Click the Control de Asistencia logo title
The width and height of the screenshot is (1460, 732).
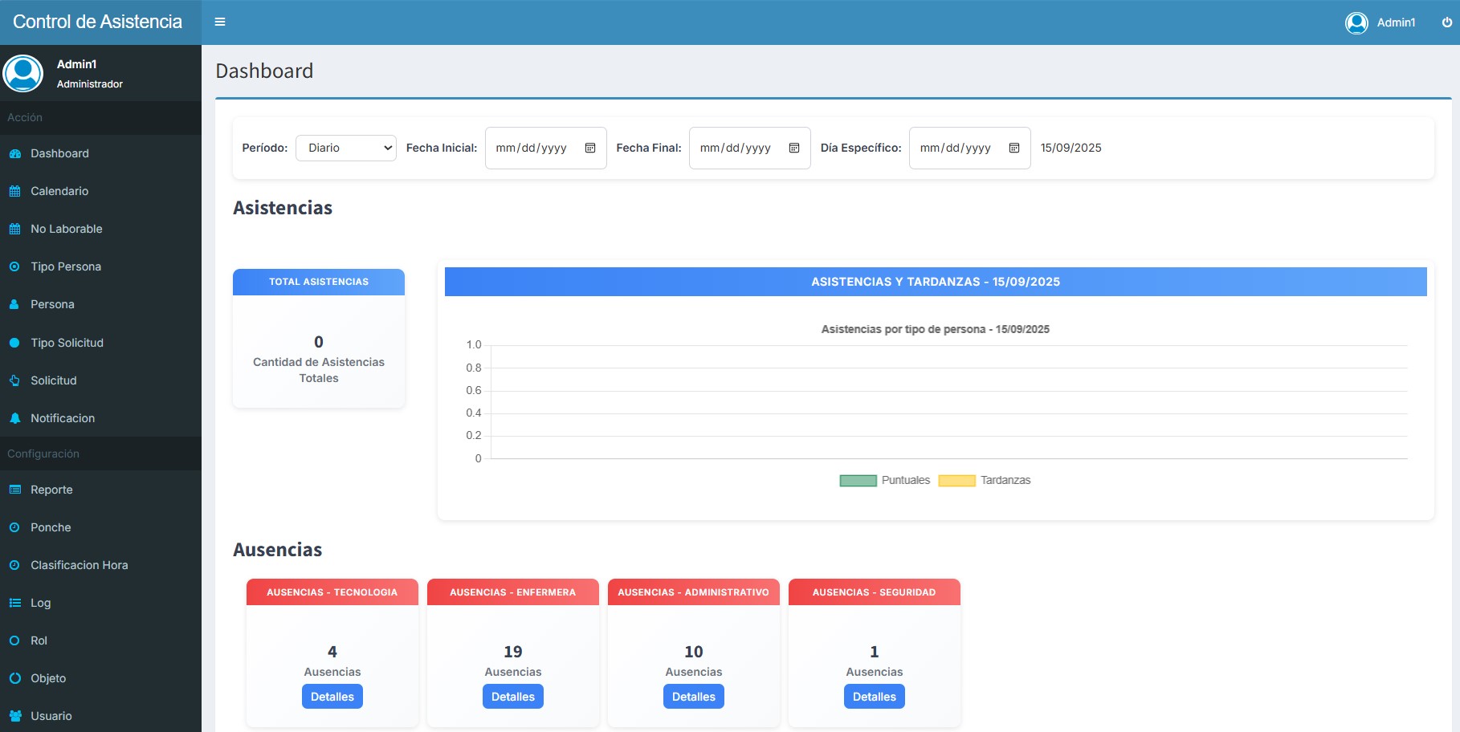98,22
